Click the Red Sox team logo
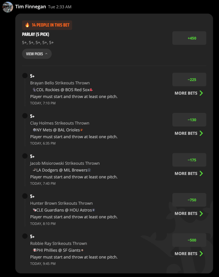Image resolution: width=219 pixels, height=277 pixels. (91, 90)
